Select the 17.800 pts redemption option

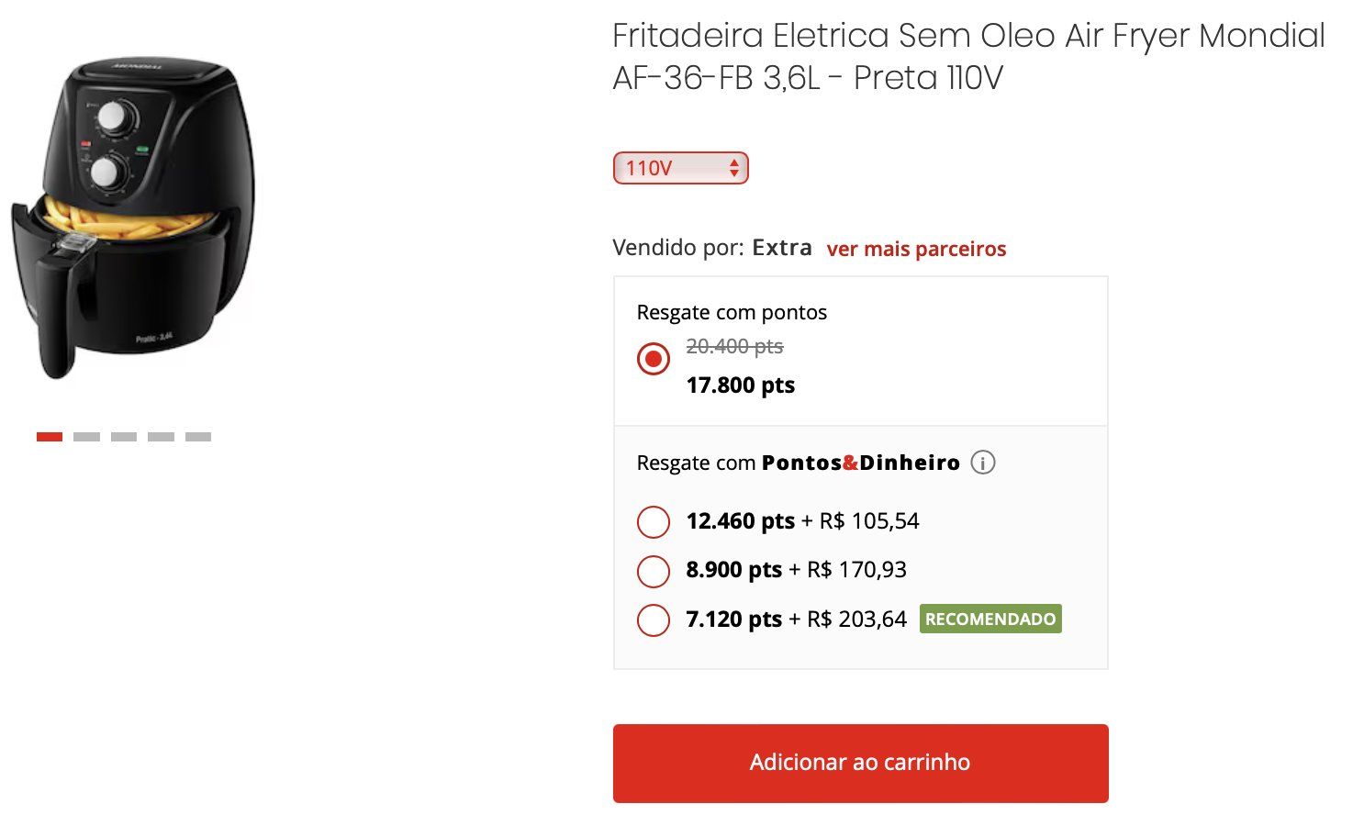[654, 359]
